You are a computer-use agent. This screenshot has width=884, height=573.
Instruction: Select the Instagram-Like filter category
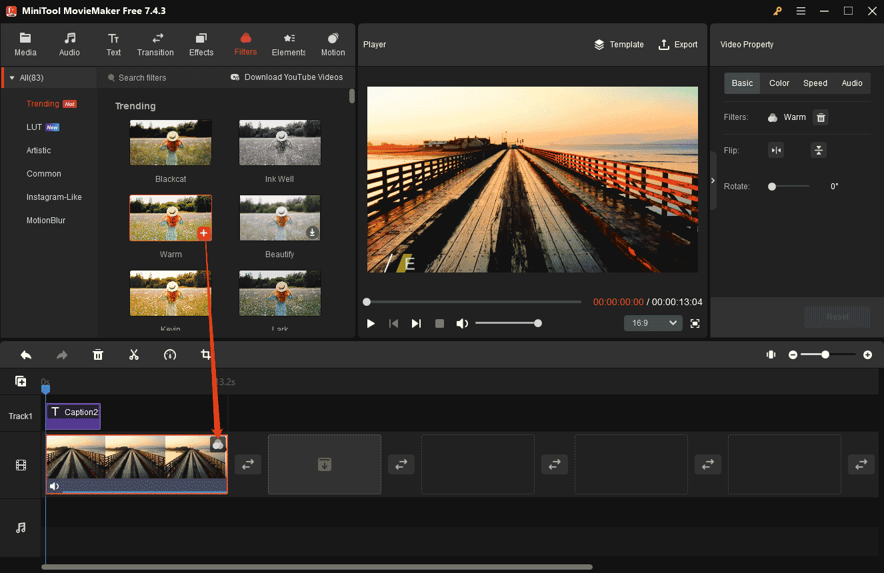coord(53,197)
